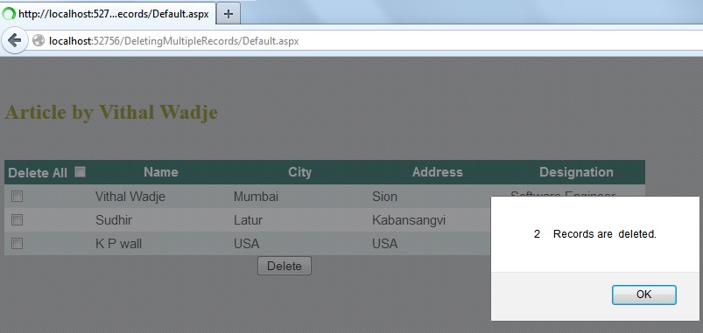Click the globe site identity icon
This screenshot has height=333, width=703.
[39, 41]
